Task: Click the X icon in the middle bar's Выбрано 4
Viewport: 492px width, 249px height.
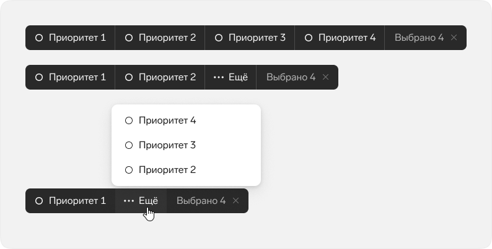Action: (325, 77)
